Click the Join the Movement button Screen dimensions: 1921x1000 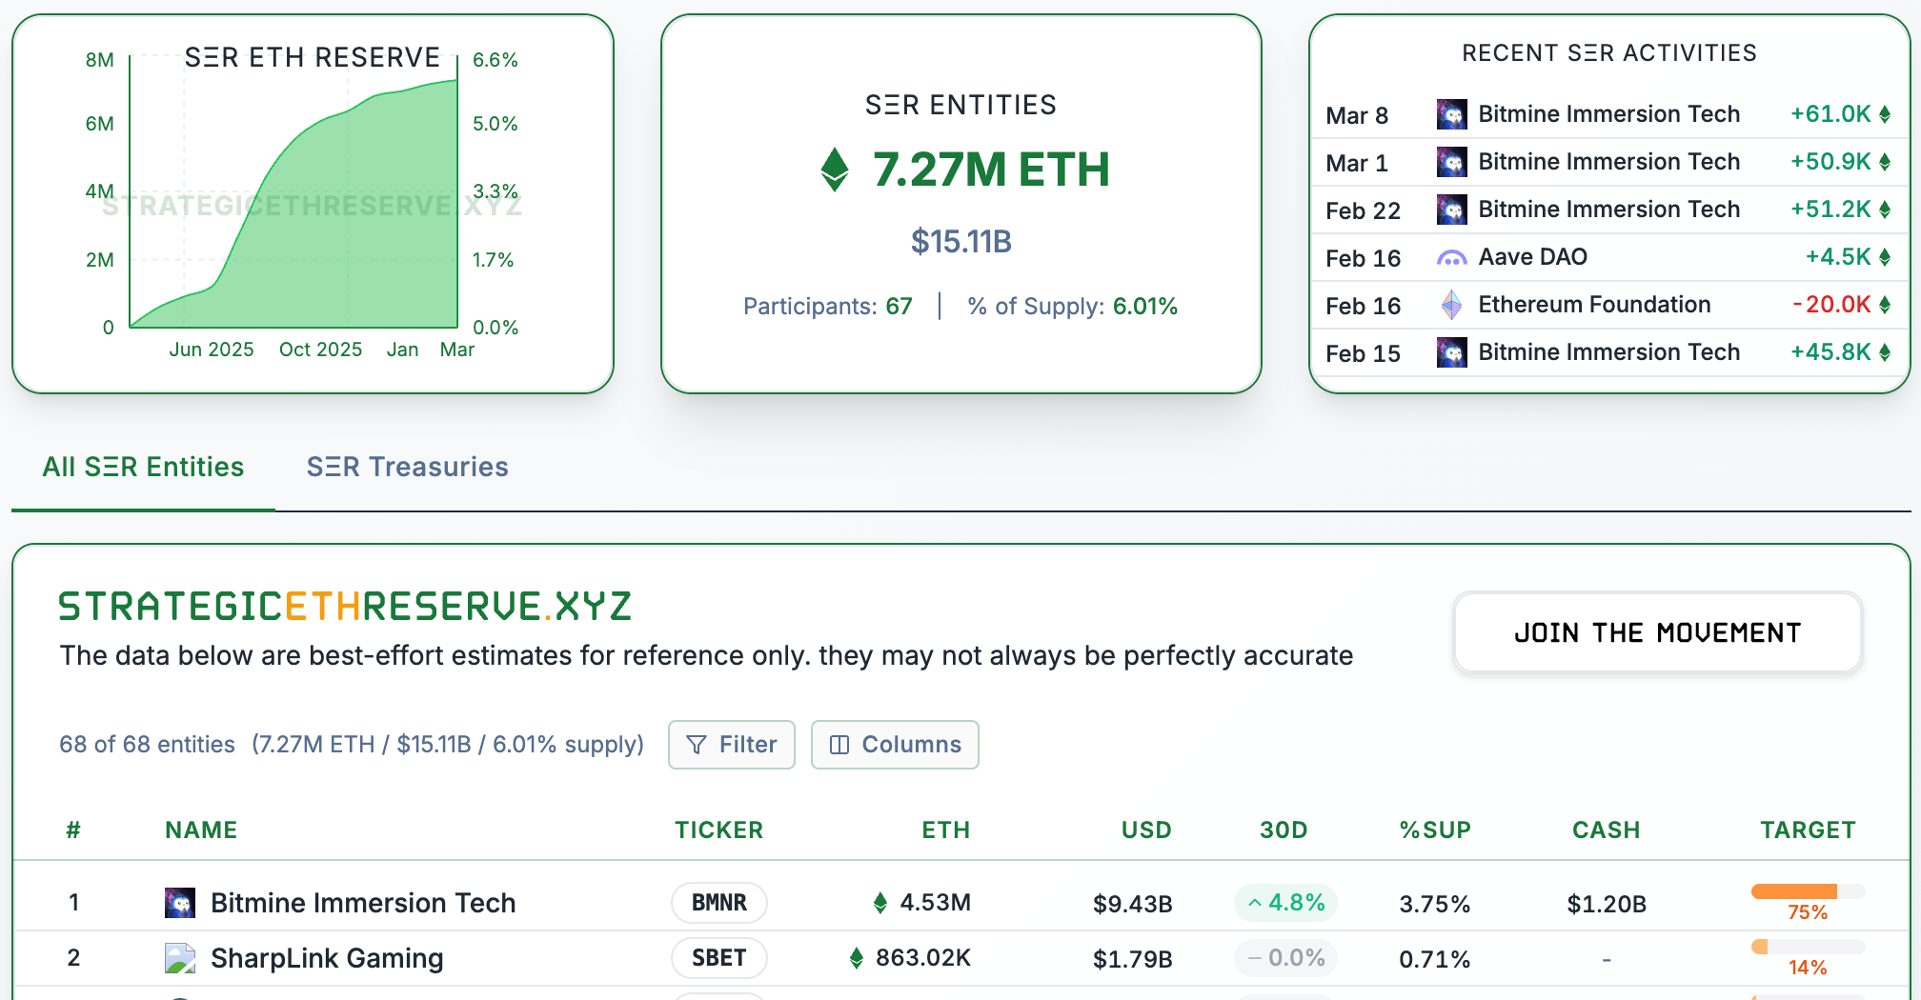pyautogui.click(x=1657, y=633)
